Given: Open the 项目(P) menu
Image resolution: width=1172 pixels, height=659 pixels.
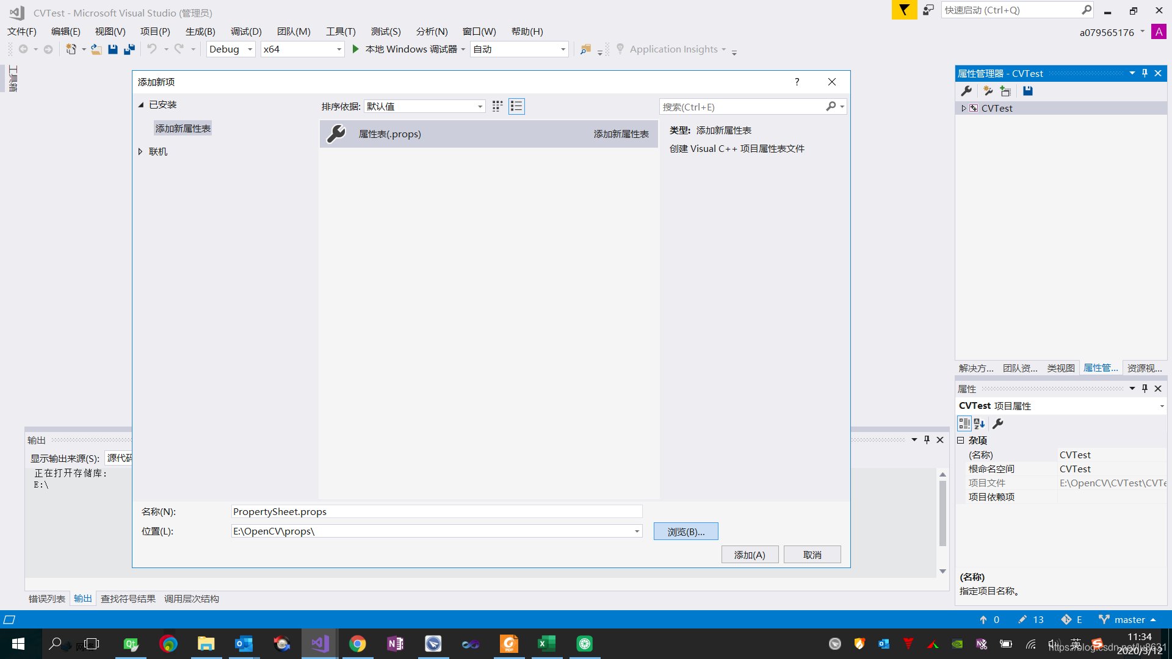Looking at the screenshot, I should tap(154, 31).
